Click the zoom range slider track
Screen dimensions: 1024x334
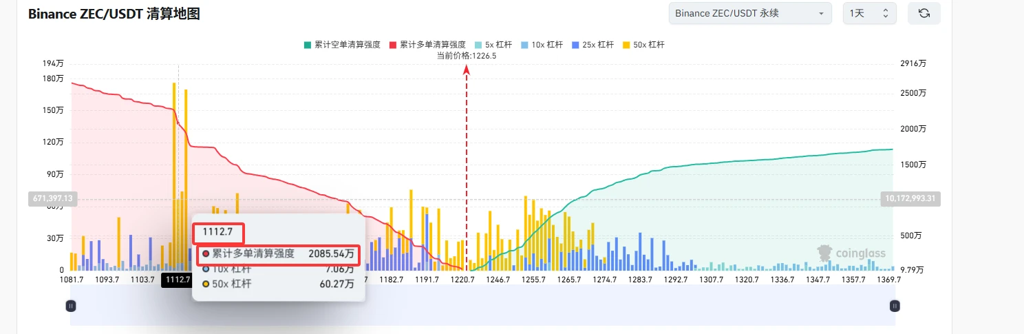[x=482, y=306]
